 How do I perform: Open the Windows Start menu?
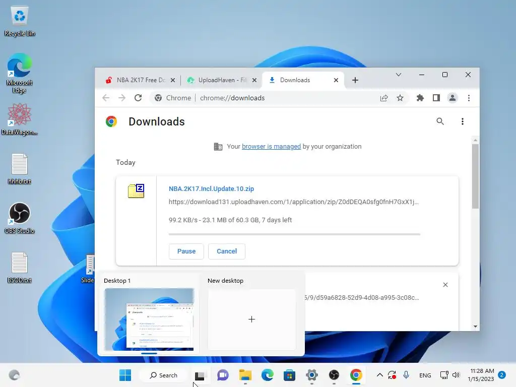point(125,375)
